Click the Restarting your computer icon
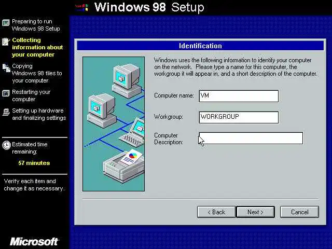332x249 pixels. tap(6, 93)
